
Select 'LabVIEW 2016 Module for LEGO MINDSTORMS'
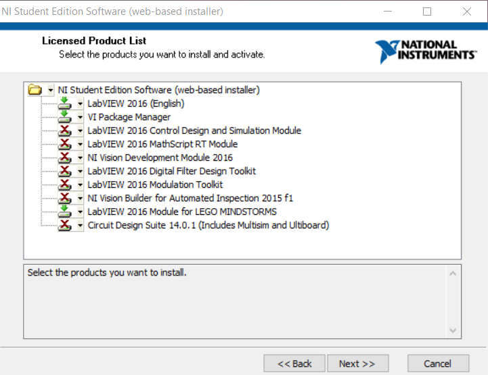coord(182,211)
